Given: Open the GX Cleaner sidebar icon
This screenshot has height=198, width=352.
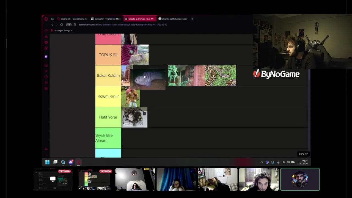Looking at the screenshot, I should click(46, 37).
